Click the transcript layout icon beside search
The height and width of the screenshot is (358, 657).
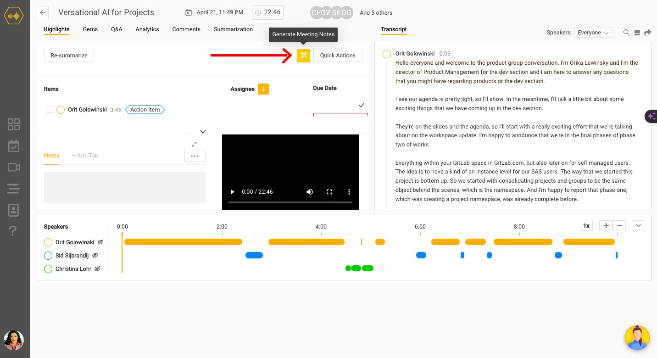(x=637, y=33)
